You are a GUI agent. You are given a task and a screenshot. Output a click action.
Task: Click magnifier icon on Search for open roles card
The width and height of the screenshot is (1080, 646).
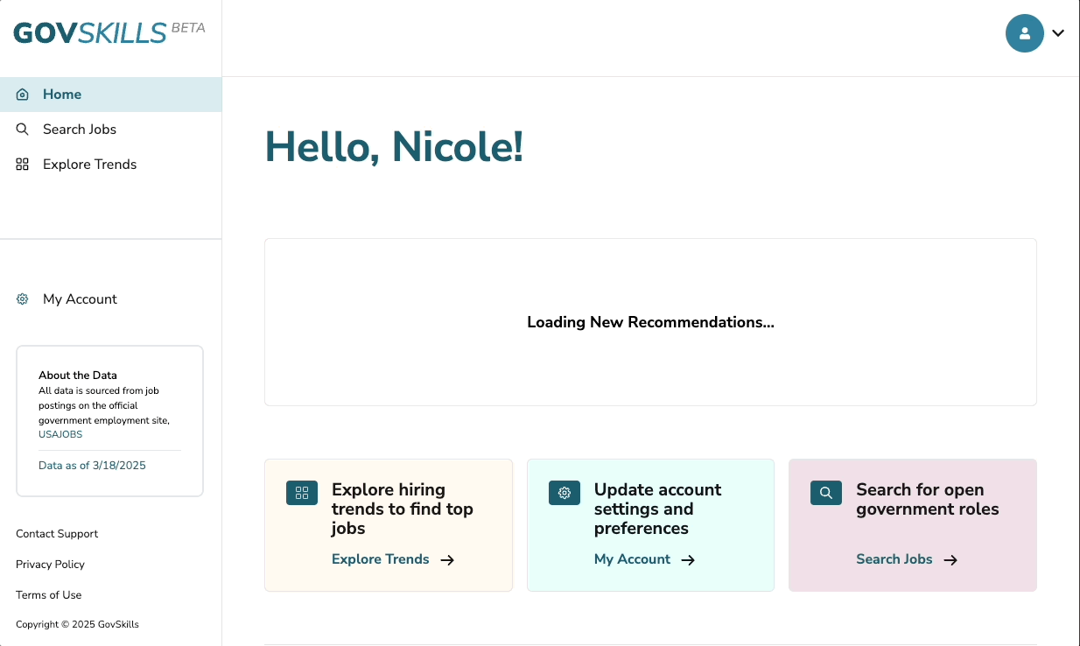tap(826, 493)
